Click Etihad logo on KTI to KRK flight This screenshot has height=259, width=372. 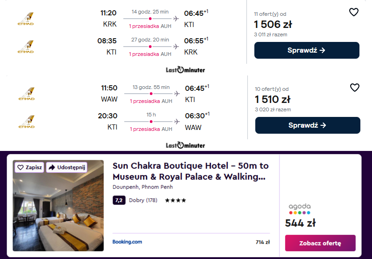point(26,47)
